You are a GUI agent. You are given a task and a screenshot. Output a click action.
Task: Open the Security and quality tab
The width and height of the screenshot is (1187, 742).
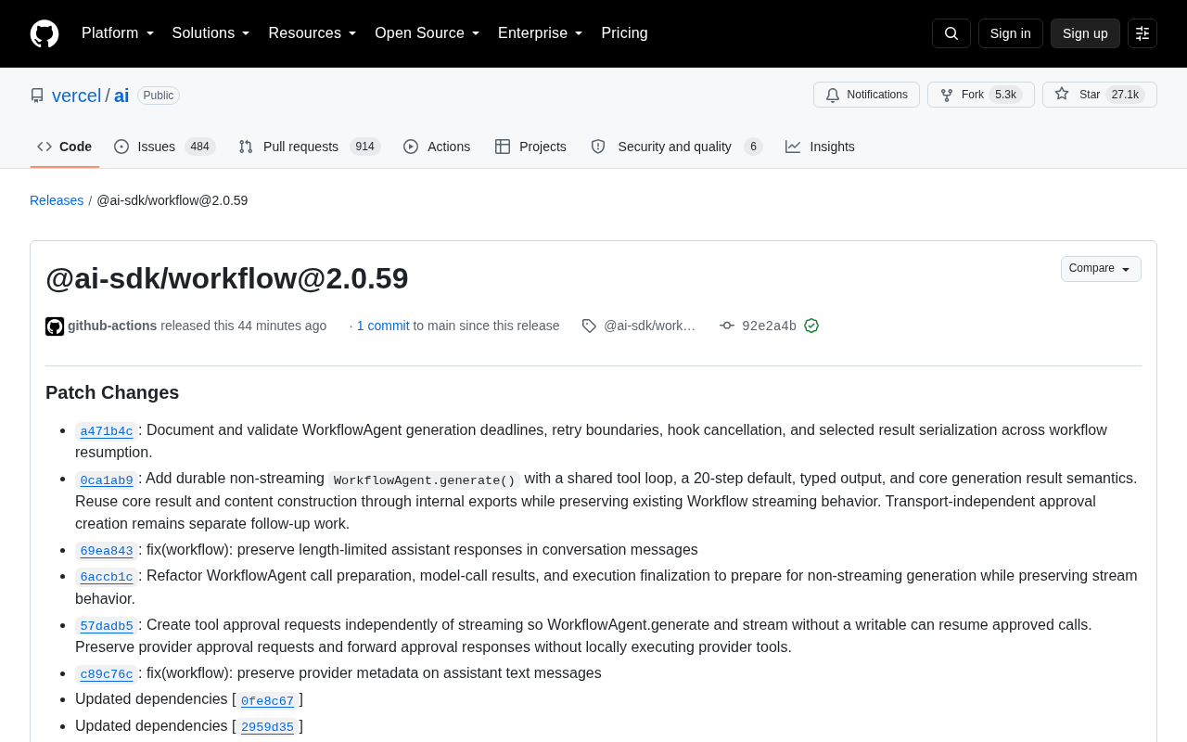coord(677,147)
